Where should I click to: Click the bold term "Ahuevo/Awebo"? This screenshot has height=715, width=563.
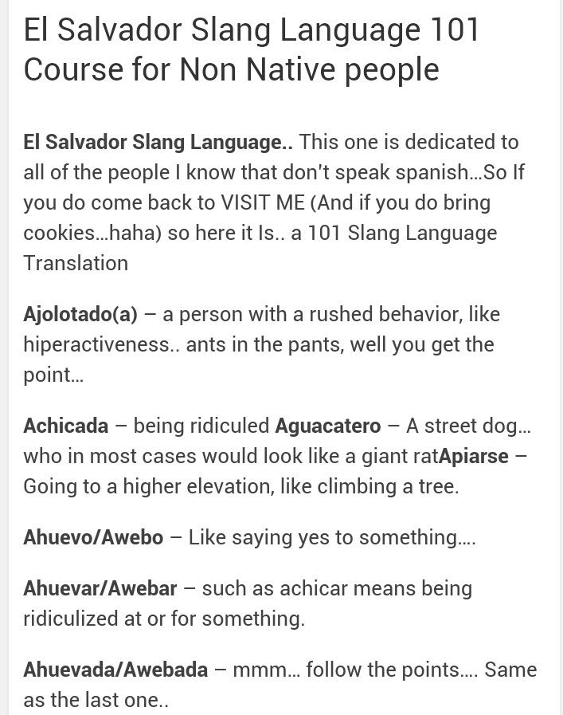coord(93,537)
